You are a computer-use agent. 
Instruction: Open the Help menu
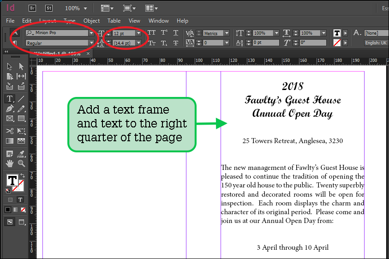pyautogui.click(x=182, y=21)
